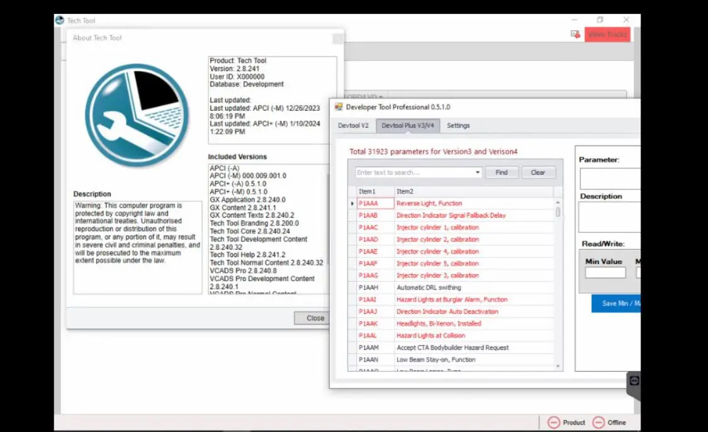Switch to the Devtool V2 tab

[x=353, y=126]
